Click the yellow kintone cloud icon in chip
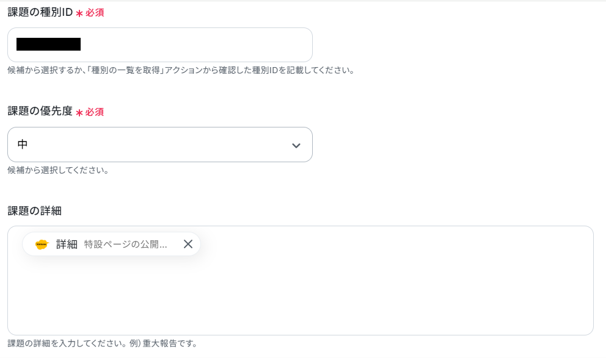The width and height of the screenshot is (606, 358). (x=42, y=244)
